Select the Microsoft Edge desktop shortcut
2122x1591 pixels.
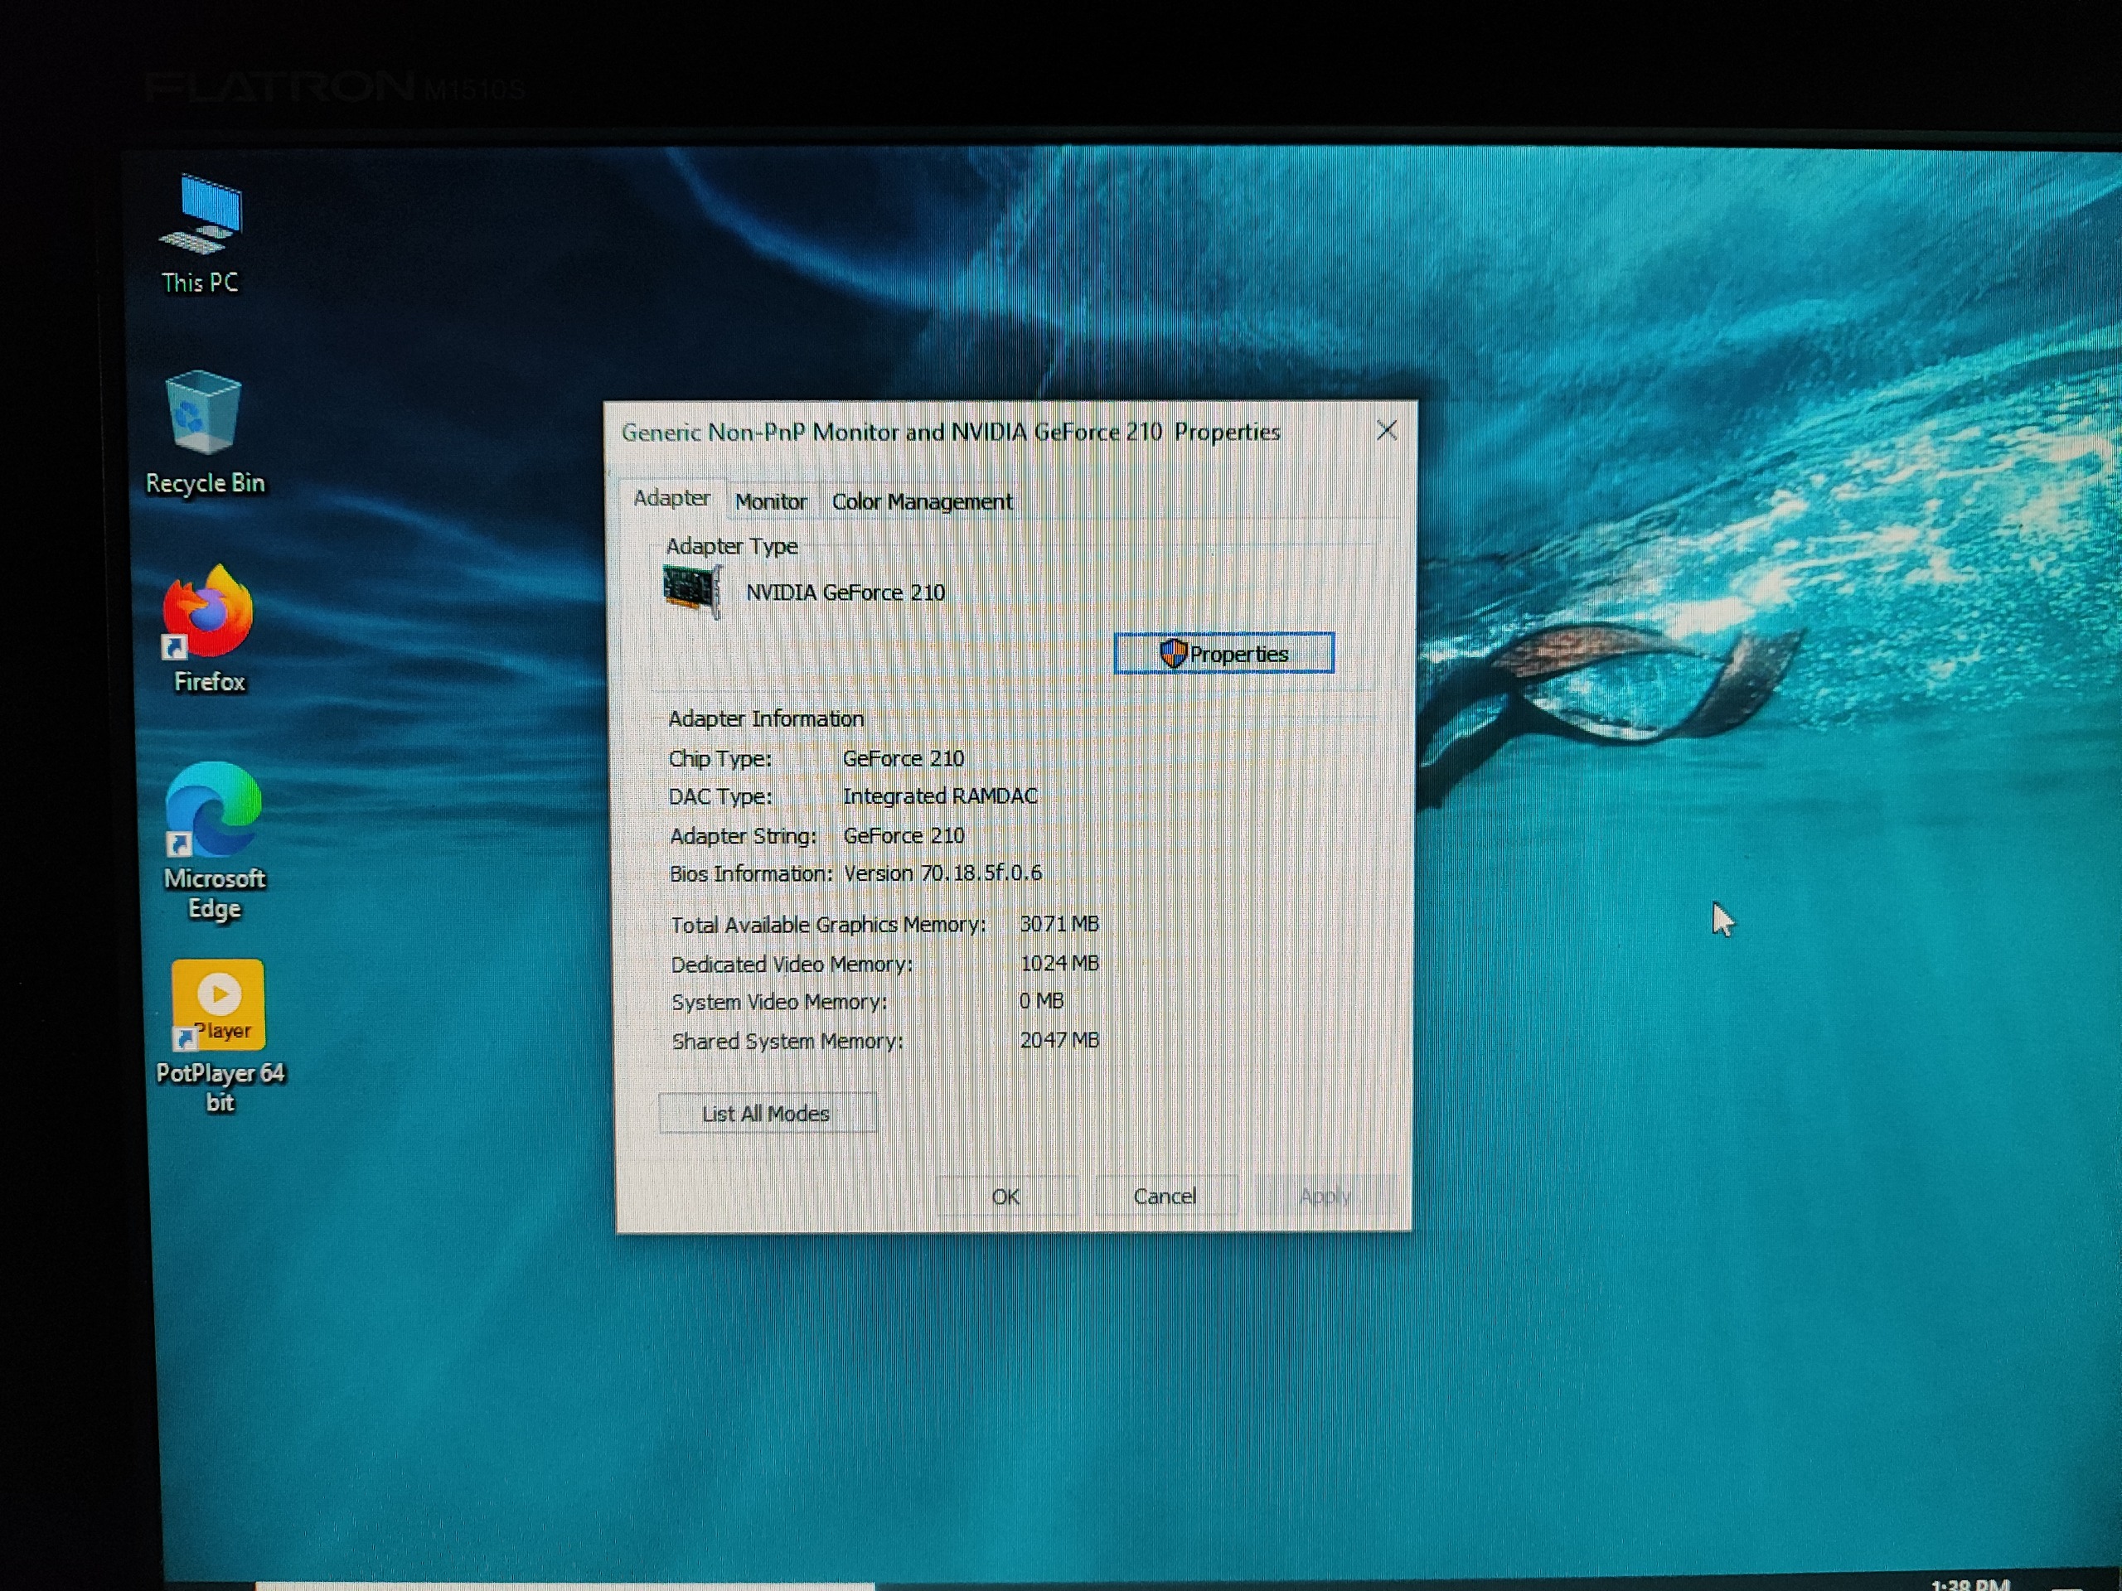click(214, 841)
